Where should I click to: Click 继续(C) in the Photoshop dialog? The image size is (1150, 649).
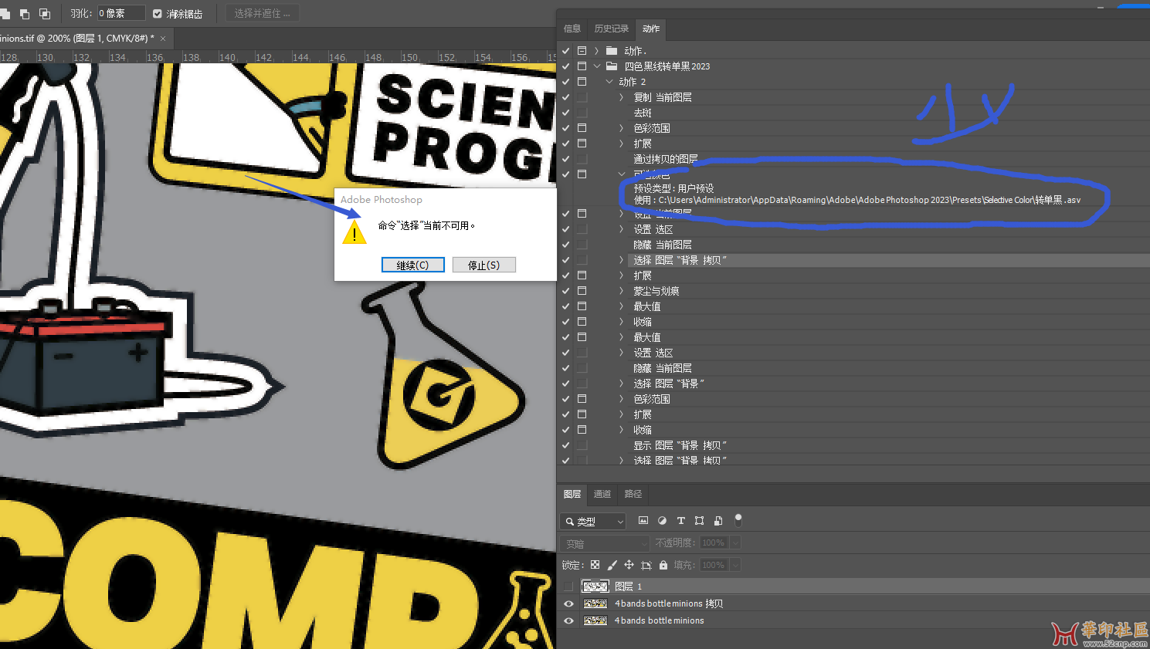pyautogui.click(x=413, y=265)
